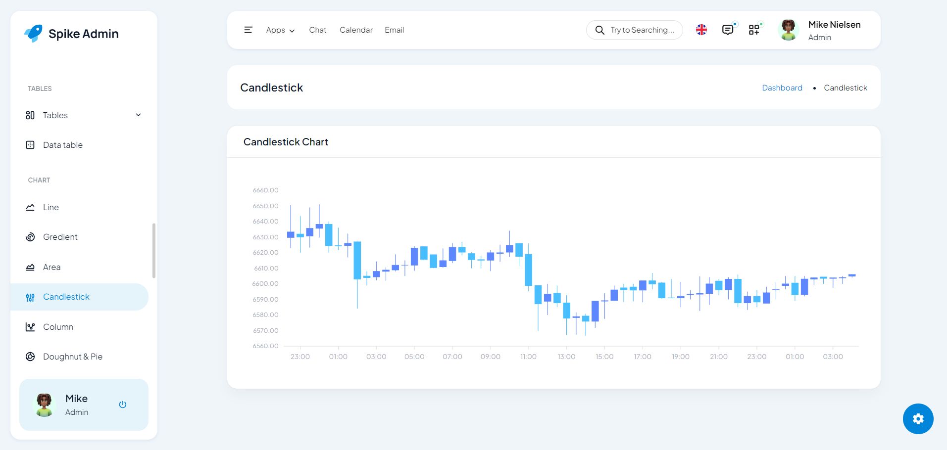Click the search magnifier icon
The width and height of the screenshot is (947, 450).
[599, 30]
